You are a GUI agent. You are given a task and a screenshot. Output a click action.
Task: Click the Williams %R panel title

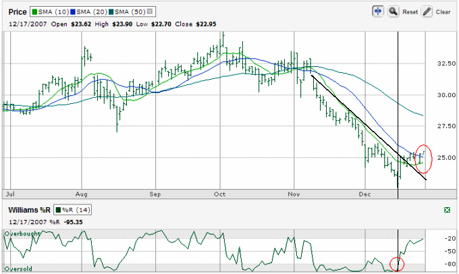[x=29, y=210]
